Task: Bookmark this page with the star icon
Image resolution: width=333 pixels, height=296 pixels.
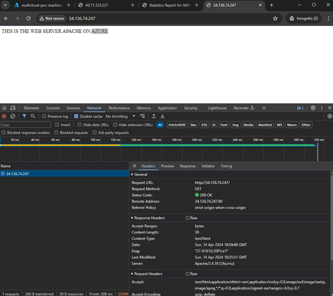Action: tap(275, 18)
